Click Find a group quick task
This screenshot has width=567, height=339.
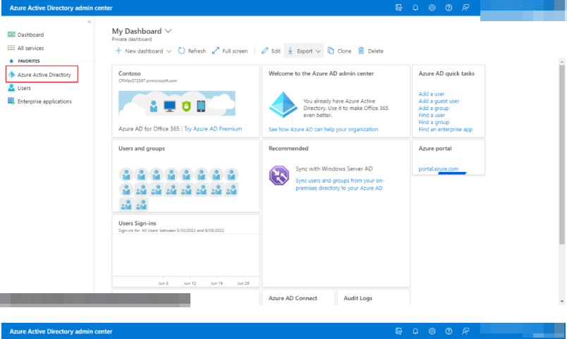point(434,122)
